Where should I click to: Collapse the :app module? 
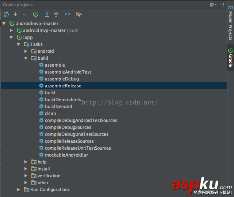tap(11, 38)
